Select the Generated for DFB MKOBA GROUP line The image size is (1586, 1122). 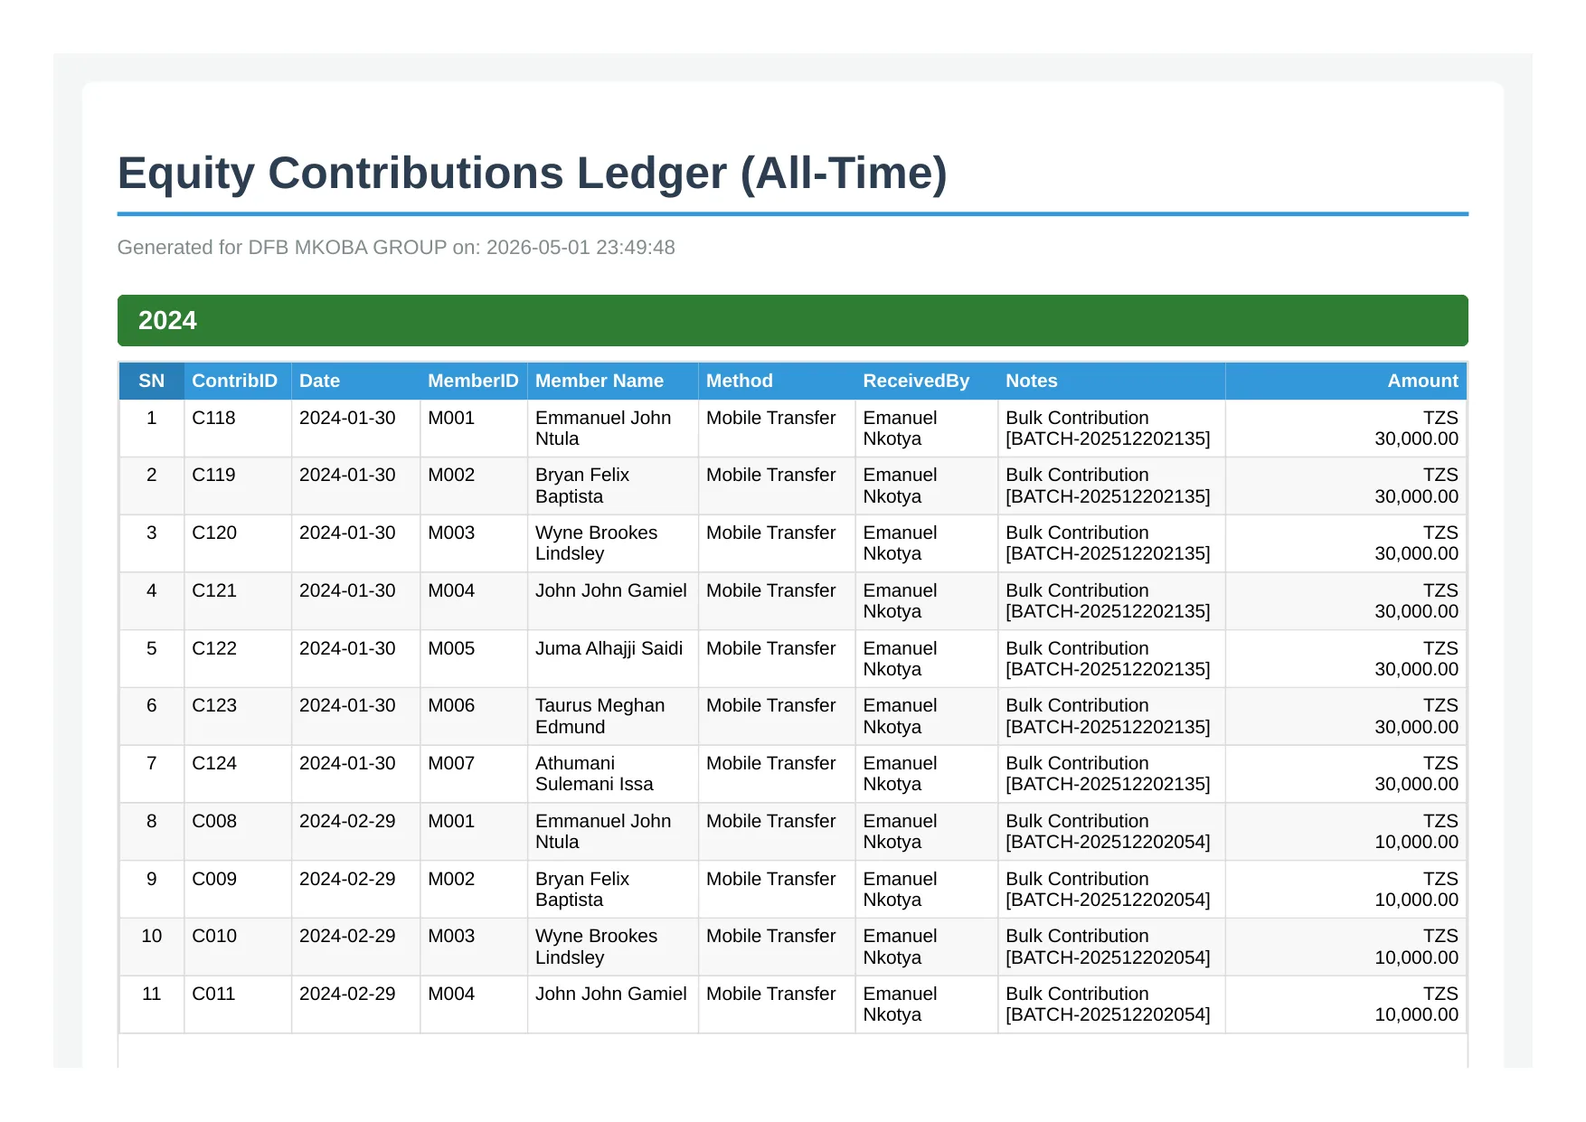pos(396,247)
